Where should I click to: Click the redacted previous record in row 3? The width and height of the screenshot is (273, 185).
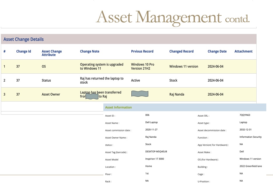[140, 94]
